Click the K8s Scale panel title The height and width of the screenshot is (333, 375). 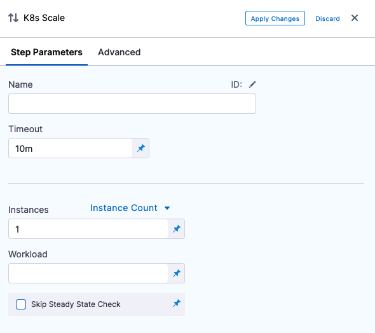click(x=44, y=18)
